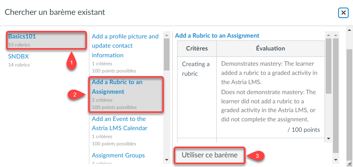Click the dialog resize grip at the corner
The image size is (353, 167).
(350, 164)
